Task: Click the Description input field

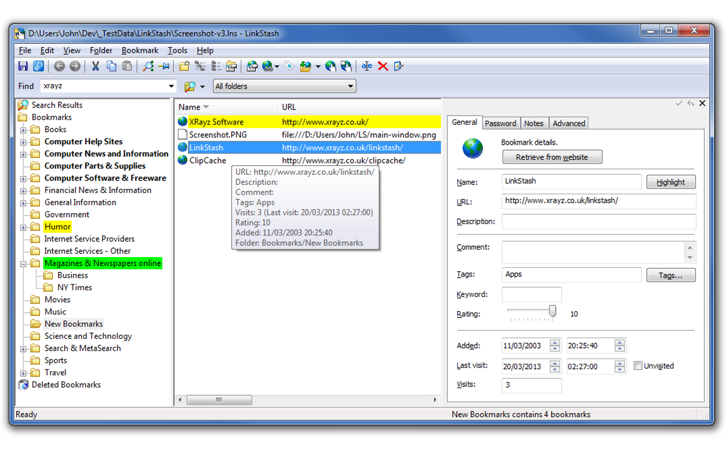Action: click(599, 221)
